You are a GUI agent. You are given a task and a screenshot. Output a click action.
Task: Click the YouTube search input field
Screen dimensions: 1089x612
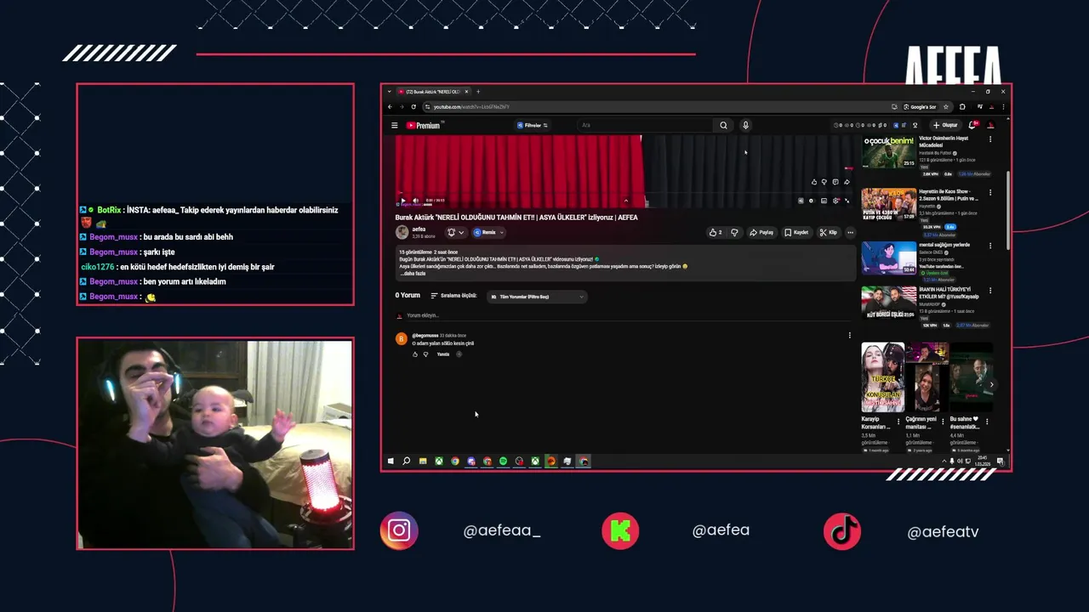point(645,125)
